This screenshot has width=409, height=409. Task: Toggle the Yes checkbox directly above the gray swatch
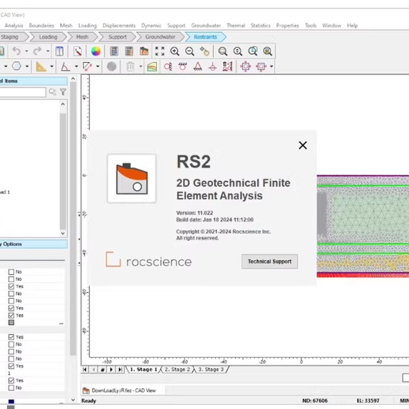click(11, 316)
